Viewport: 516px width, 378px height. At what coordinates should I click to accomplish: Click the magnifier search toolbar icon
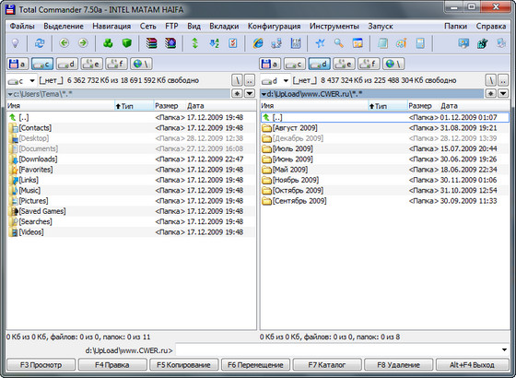(339, 43)
